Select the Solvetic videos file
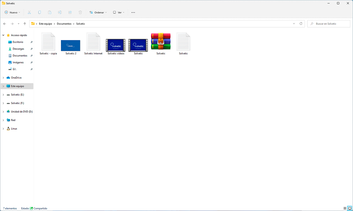The height and width of the screenshot is (211, 353). pyautogui.click(x=116, y=47)
